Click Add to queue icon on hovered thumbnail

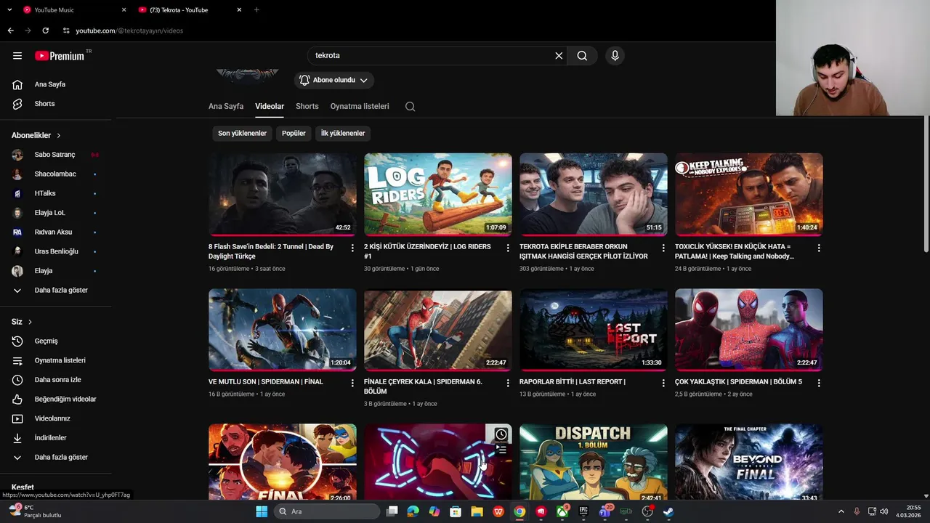coord(501,450)
